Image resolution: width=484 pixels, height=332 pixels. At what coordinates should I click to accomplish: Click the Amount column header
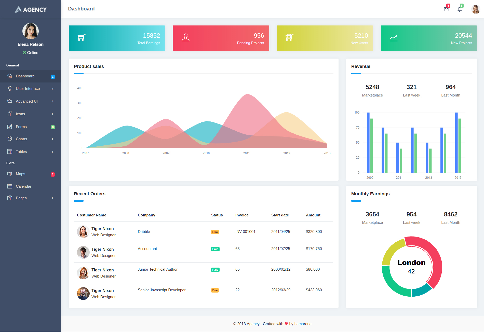[313, 215]
